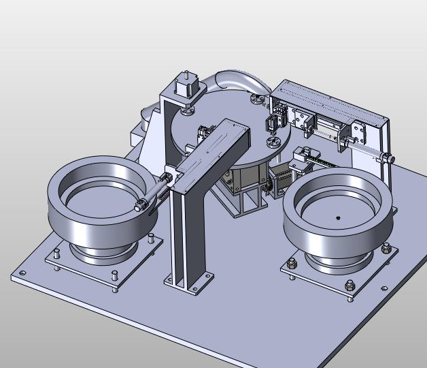Click the gripper assembly on disc's right edge
The width and height of the screenshot is (427, 368).
click(x=277, y=119)
